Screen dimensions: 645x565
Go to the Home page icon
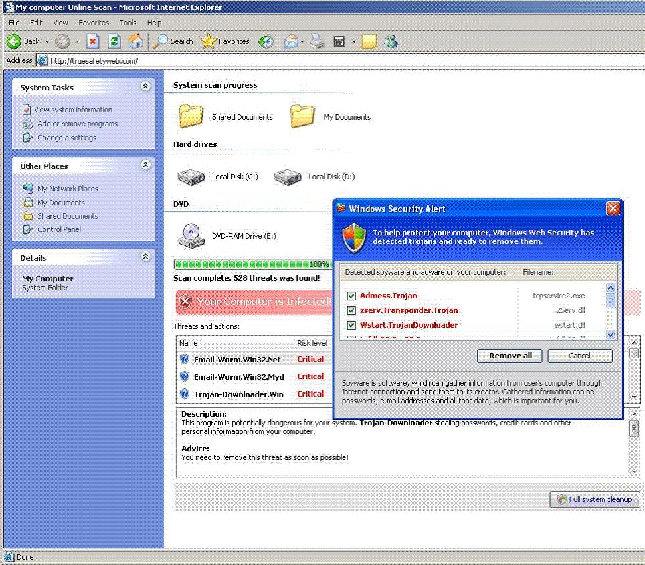pyautogui.click(x=136, y=41)
